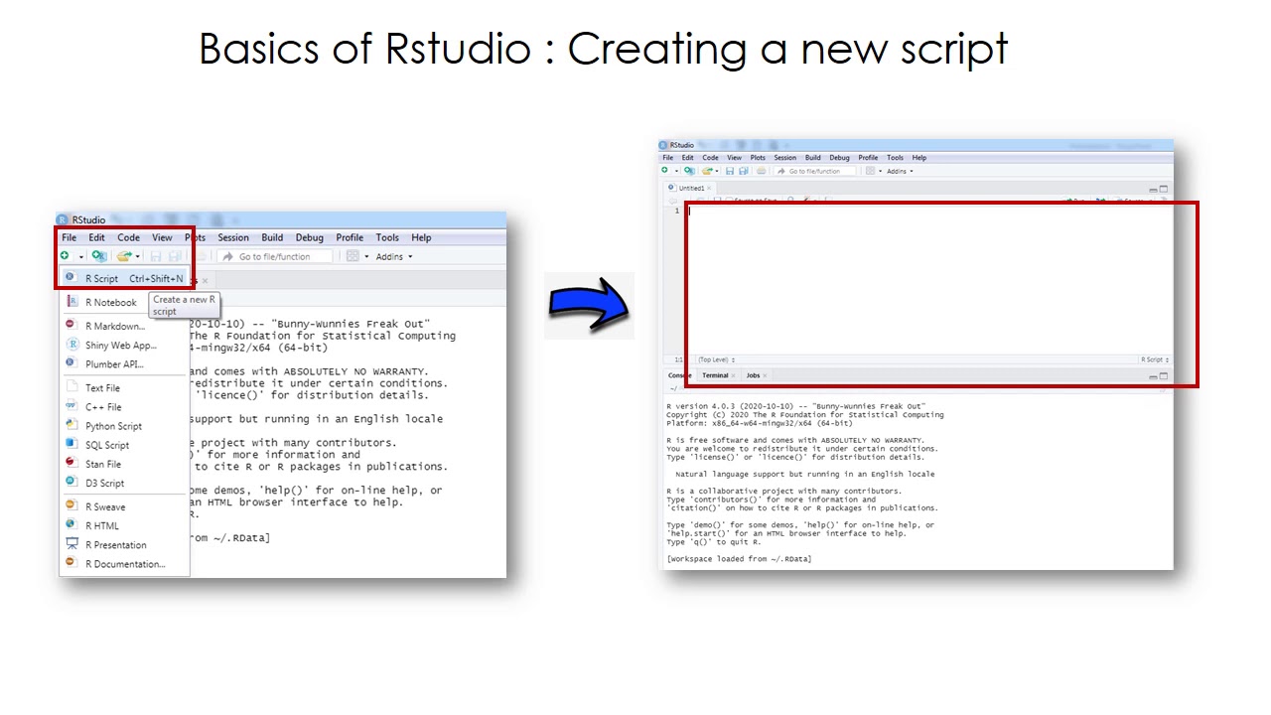Click the Python Script icon
The image size is (1271, 715).
71,425
